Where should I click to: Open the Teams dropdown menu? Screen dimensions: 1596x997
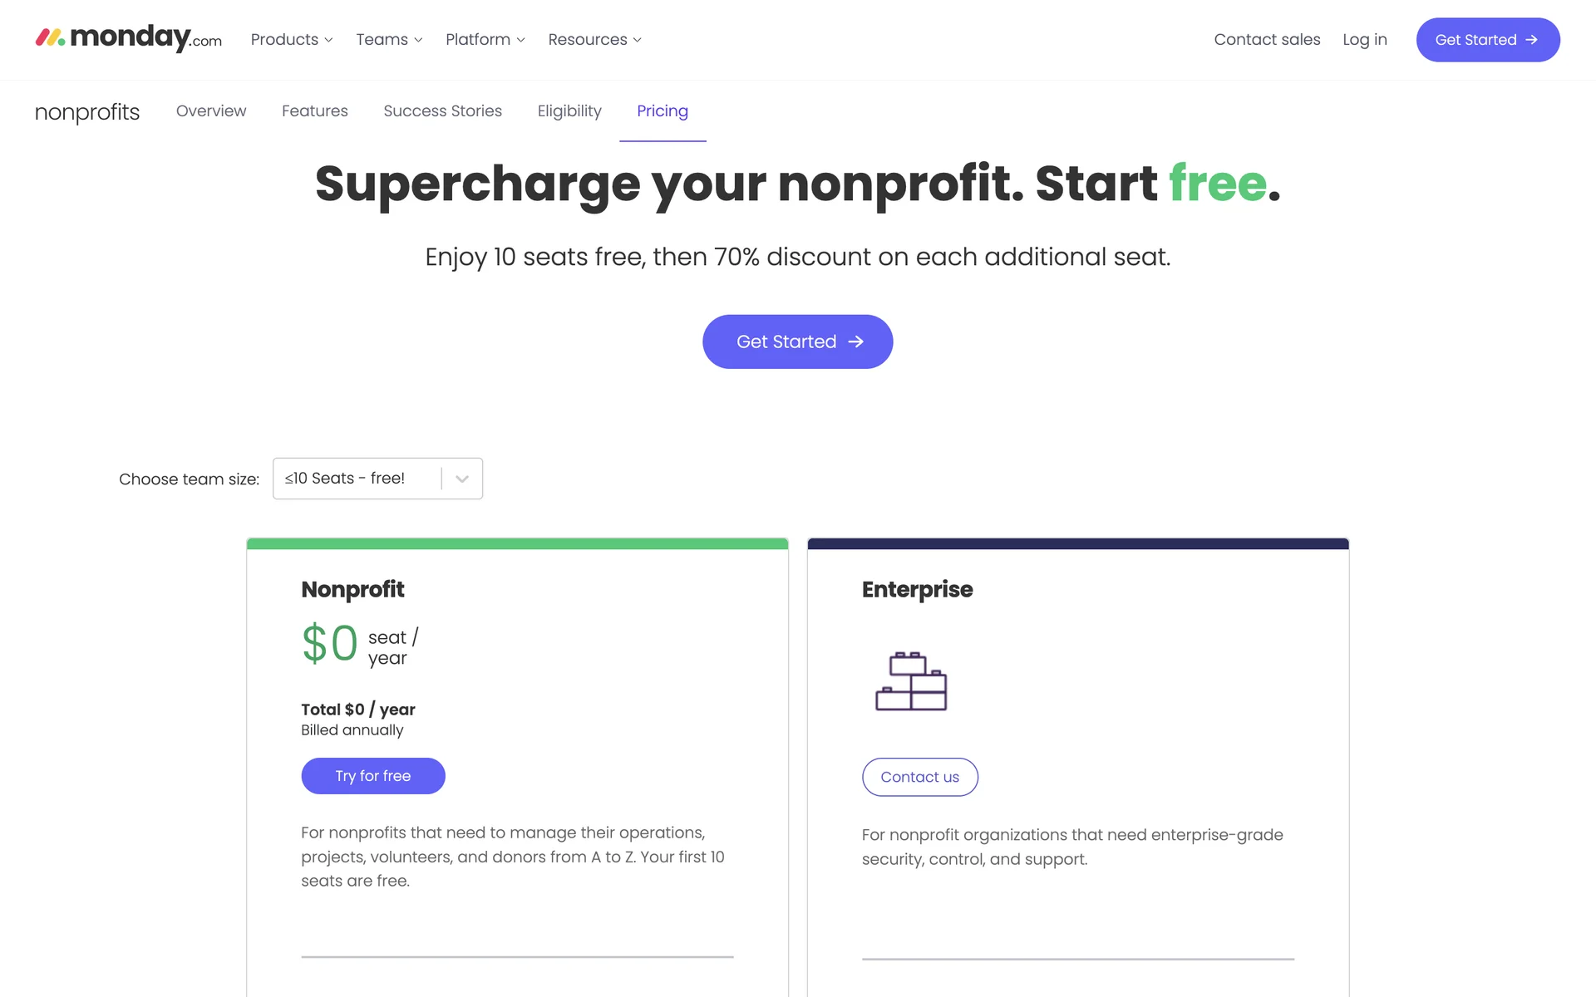[x=389, y=40]
